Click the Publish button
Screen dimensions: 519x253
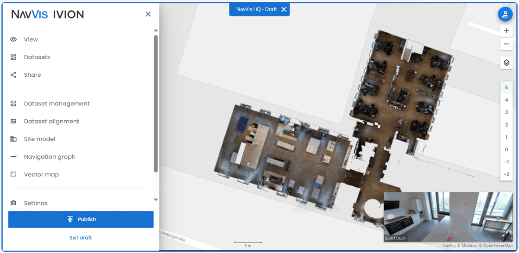[x=81, y=219]
